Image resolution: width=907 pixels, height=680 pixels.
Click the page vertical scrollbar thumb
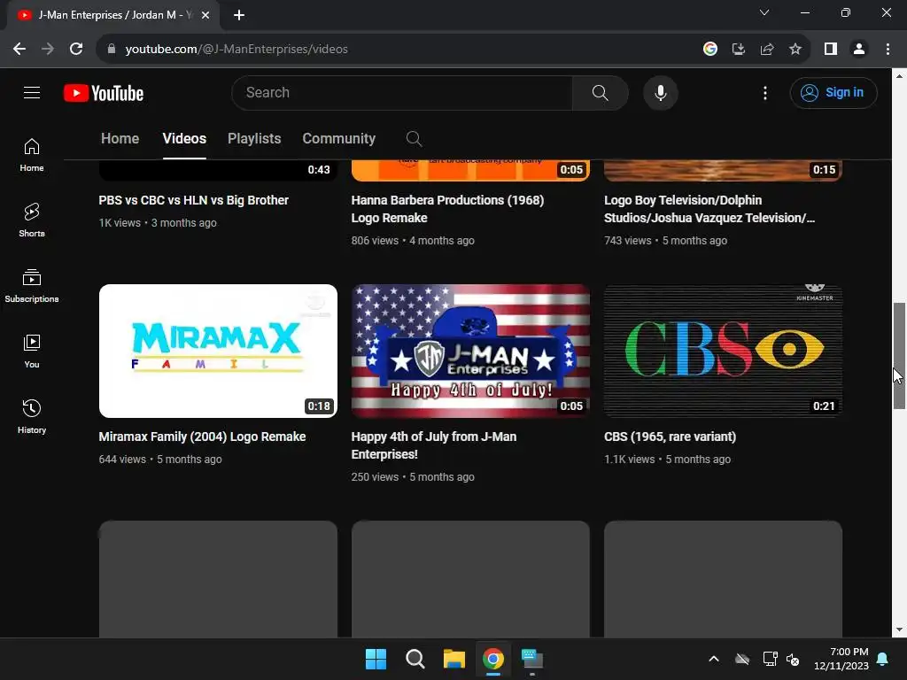pos(900,356)
